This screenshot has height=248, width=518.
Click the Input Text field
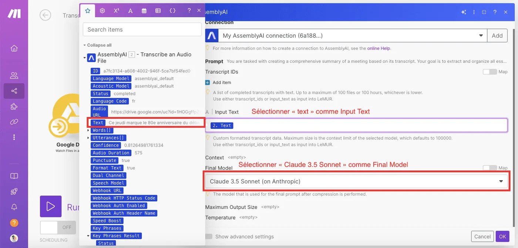[356, 125]
